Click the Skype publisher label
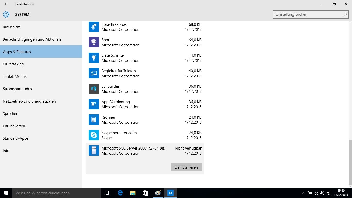352x198 pixels. pyautogui.click(x=107, y=138)
